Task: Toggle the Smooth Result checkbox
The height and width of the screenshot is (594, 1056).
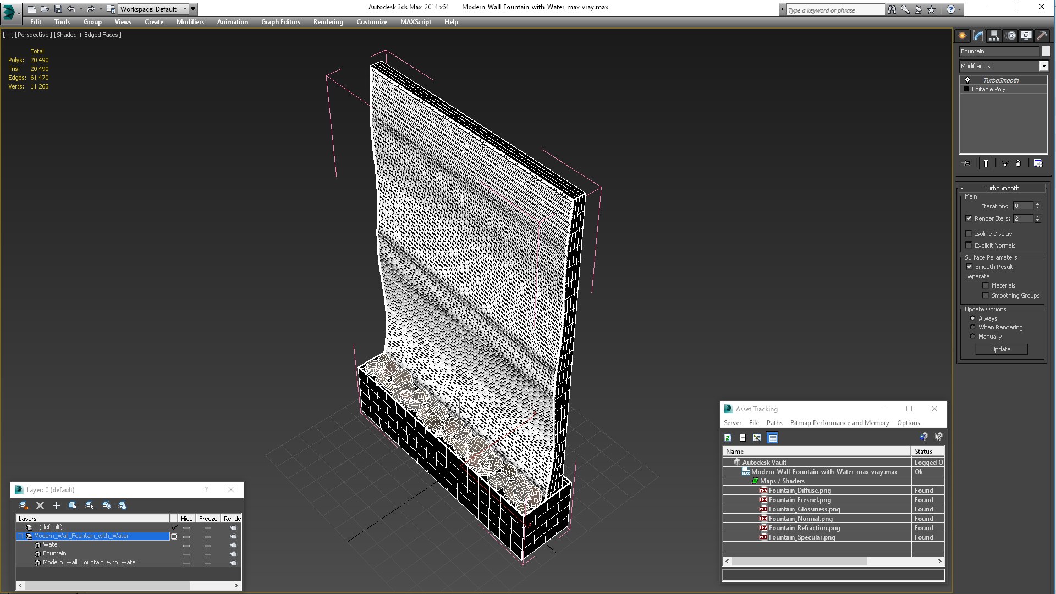Action: coord(970,267)
